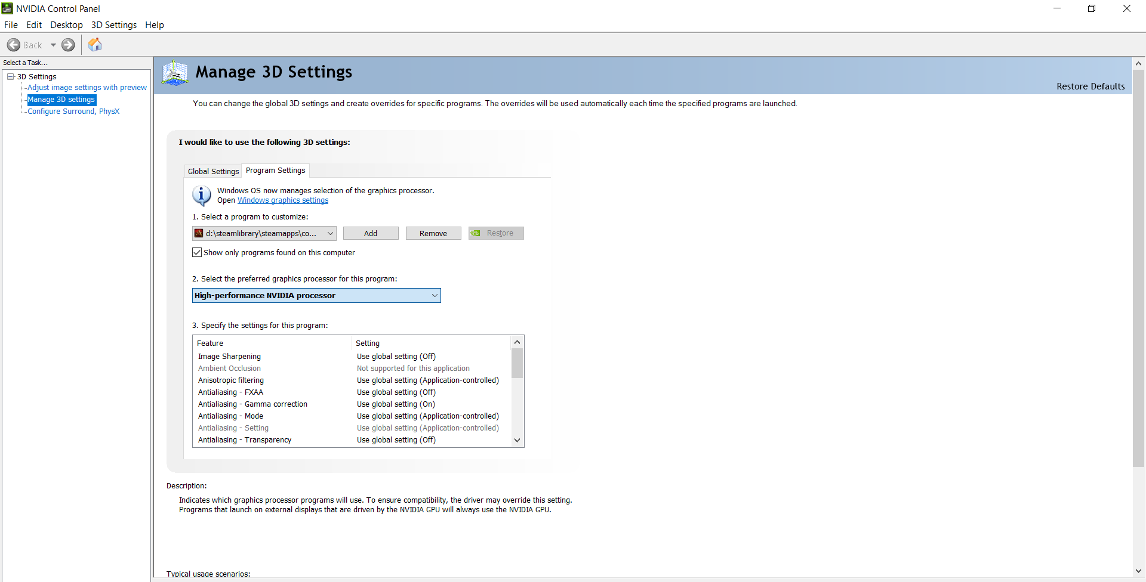Image resolution: width=1146 pixels, height=582 pixels.
Task: Select the 'Antialiasing - FXAA' row
Action: [352, 392]
